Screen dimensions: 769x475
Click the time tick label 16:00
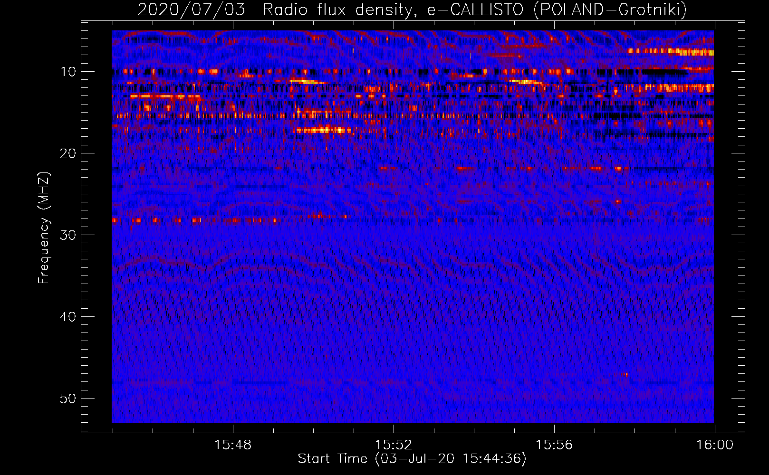pos(715,445)
